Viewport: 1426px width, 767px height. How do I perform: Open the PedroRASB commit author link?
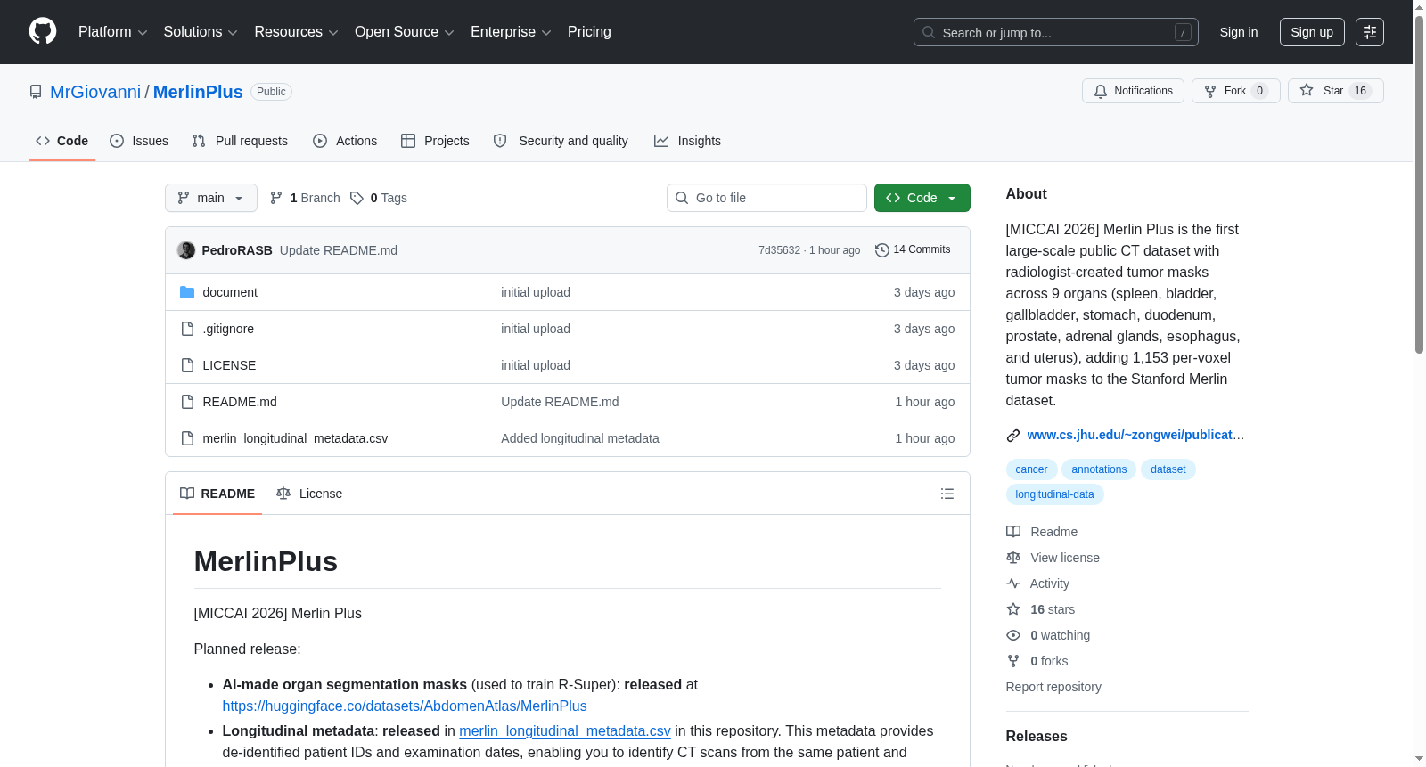pyautogui.click(x=237, y=250)
